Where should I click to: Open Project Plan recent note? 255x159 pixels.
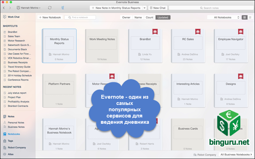tap(14, 97)
